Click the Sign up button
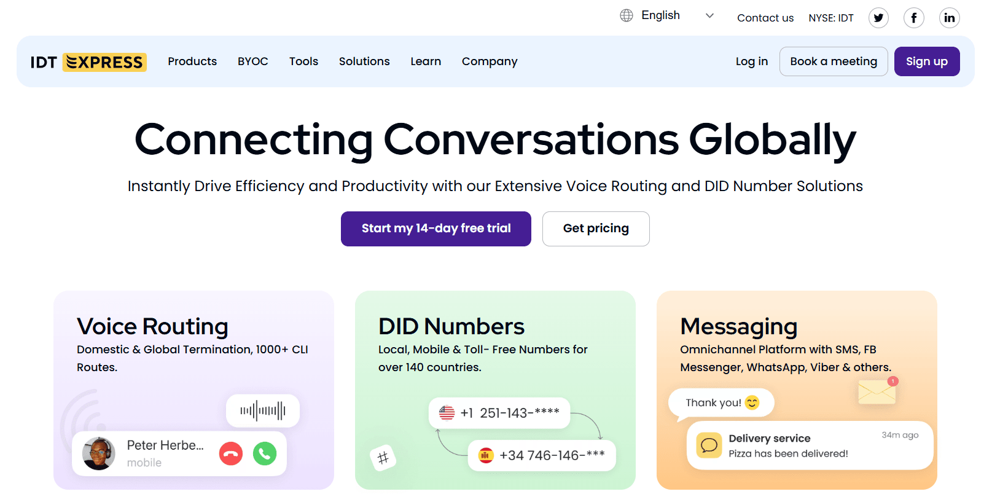This screenshot has width=992, height=502. click(x=927, y=61)
